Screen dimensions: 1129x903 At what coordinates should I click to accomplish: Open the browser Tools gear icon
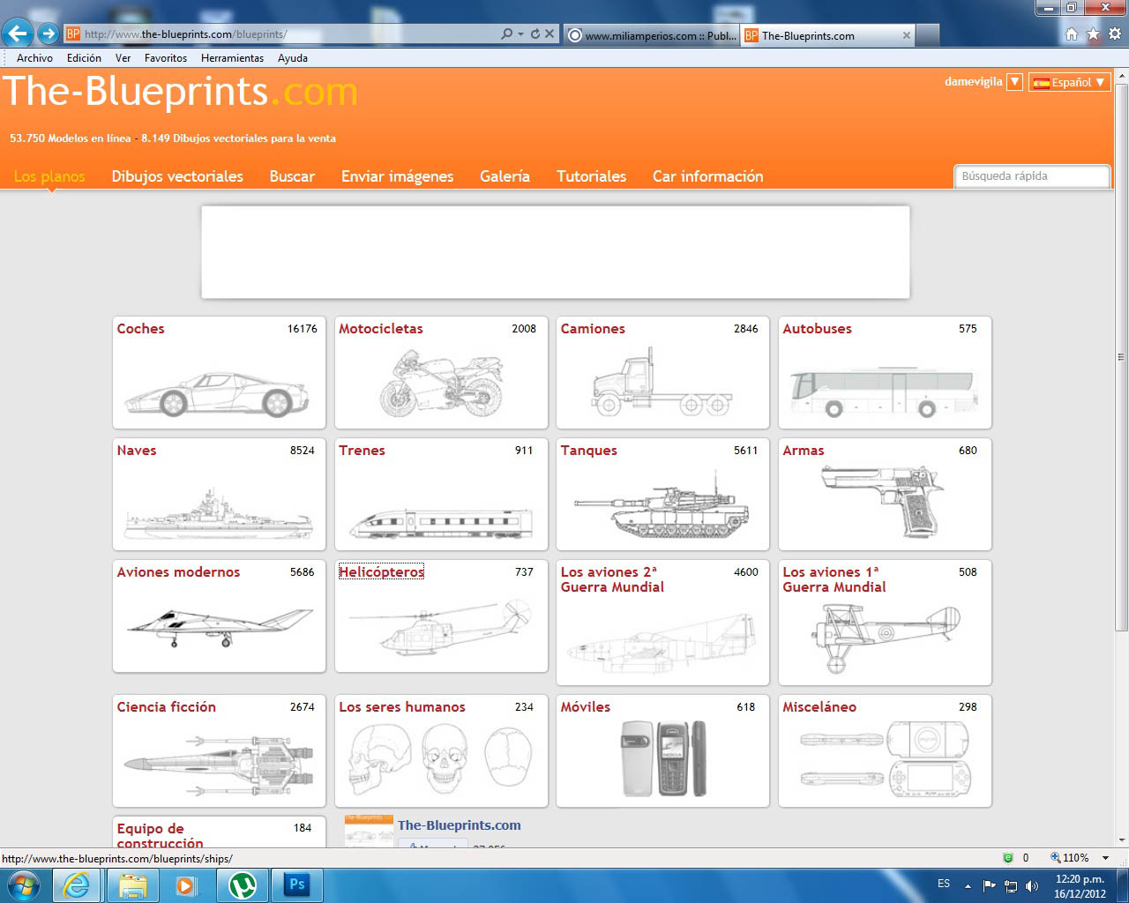click(1115, 34)
